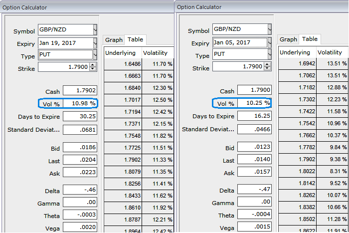The height and width of the screenshot is (233, 349).
Task: Select volatility 11.33 % cell
Action: (x=158, y=160)
